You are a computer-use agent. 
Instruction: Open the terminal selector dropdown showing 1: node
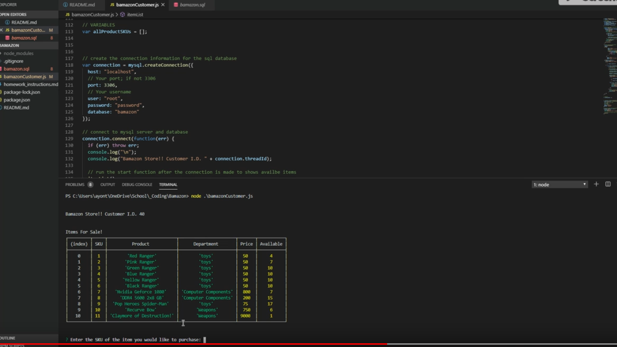[560, 185]
